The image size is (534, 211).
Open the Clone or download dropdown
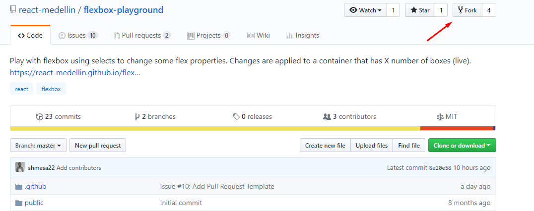coord(462,146)
